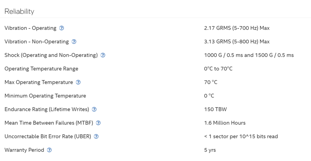Image resolution: width=311 pixels, height=161 pixels.
Task: Click help icon next to Vibration - Non-Operating
Action: (x=74, y=42)
